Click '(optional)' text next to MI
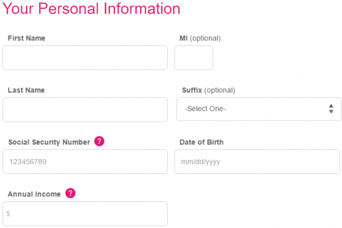 point(205,39)
